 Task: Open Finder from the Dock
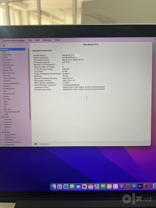[53, 187]
